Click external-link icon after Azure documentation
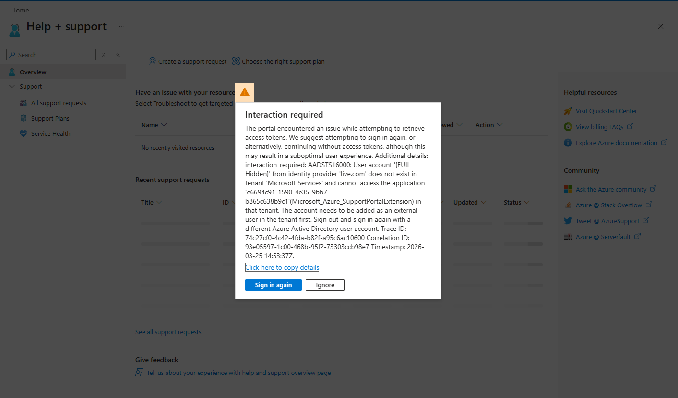678x398 pixels. 664,142
